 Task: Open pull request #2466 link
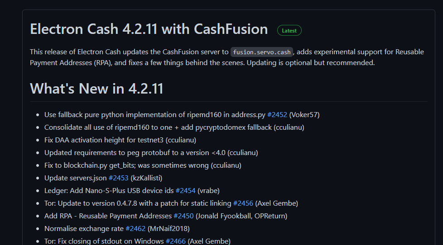click(x=175, y=241)
